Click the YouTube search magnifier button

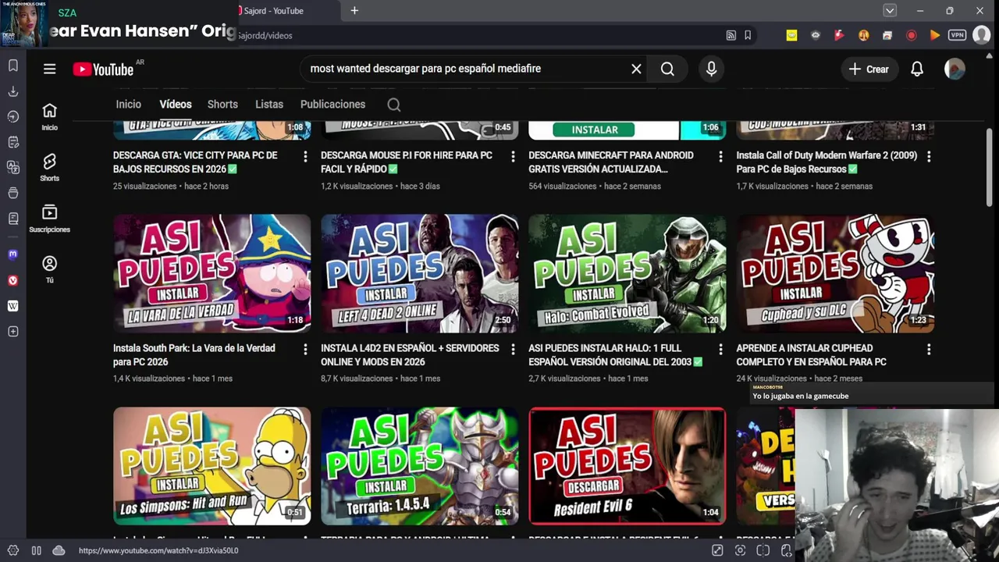[x=667, y=69]
